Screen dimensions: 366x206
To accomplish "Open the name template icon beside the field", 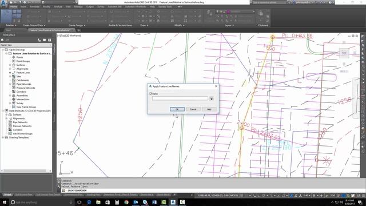I will pos(212,98).
